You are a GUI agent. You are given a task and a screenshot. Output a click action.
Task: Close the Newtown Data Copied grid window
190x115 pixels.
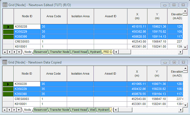point(184,62)
